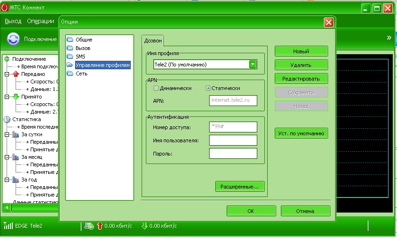Click the Пароль field
397x238 pixels.
tap(233, 153)
